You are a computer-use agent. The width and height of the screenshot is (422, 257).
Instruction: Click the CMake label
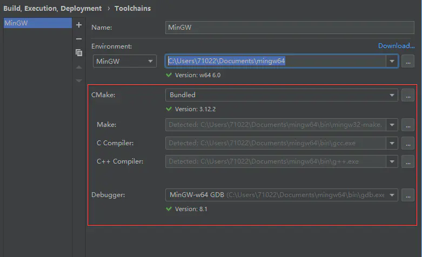point(103,95)
